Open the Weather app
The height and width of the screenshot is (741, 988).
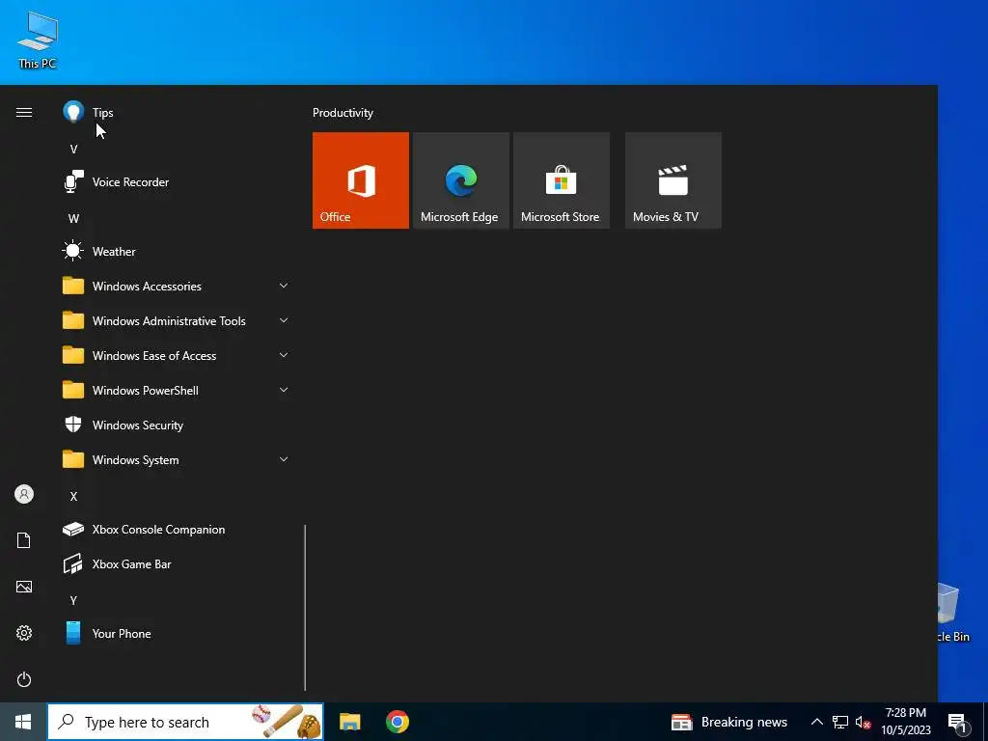coord(177,252)
